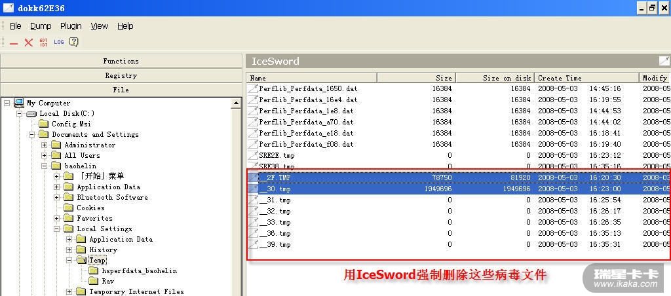
Task: Select the __32.tmp file row
Action: tap(459, 211)
